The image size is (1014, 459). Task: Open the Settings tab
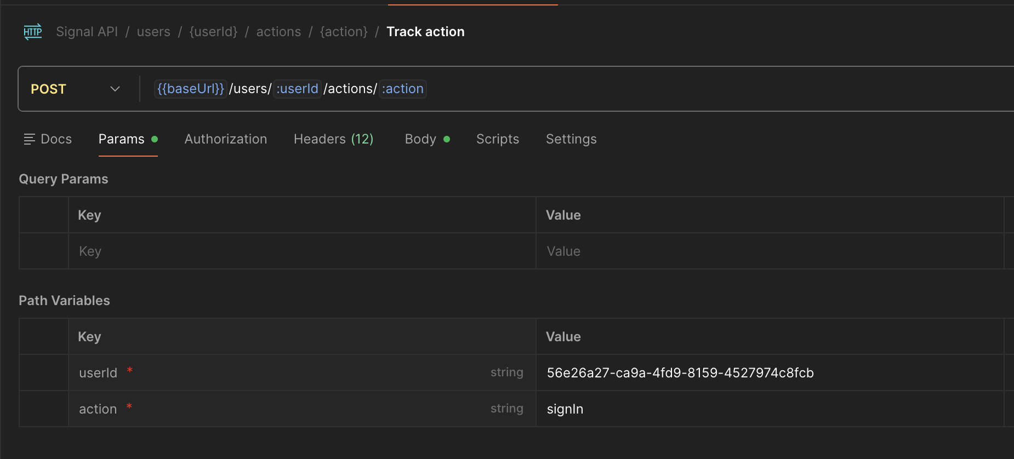tap(571, 139)
